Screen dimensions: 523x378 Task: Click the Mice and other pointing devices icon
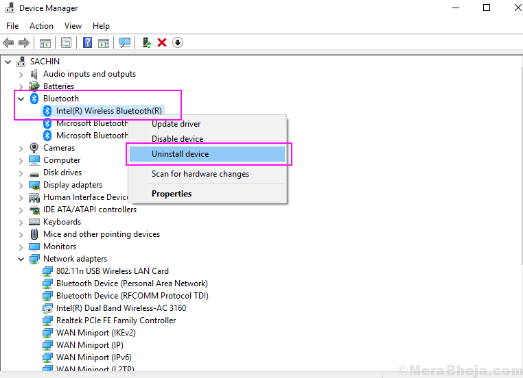point(34,234)
